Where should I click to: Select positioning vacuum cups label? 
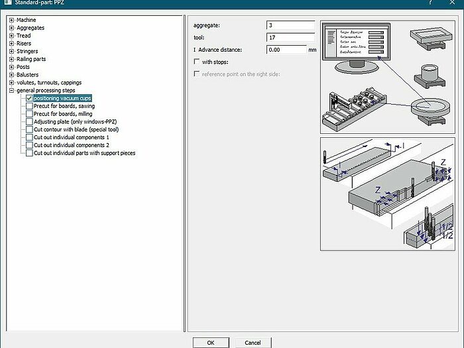(x=62, y=98)
